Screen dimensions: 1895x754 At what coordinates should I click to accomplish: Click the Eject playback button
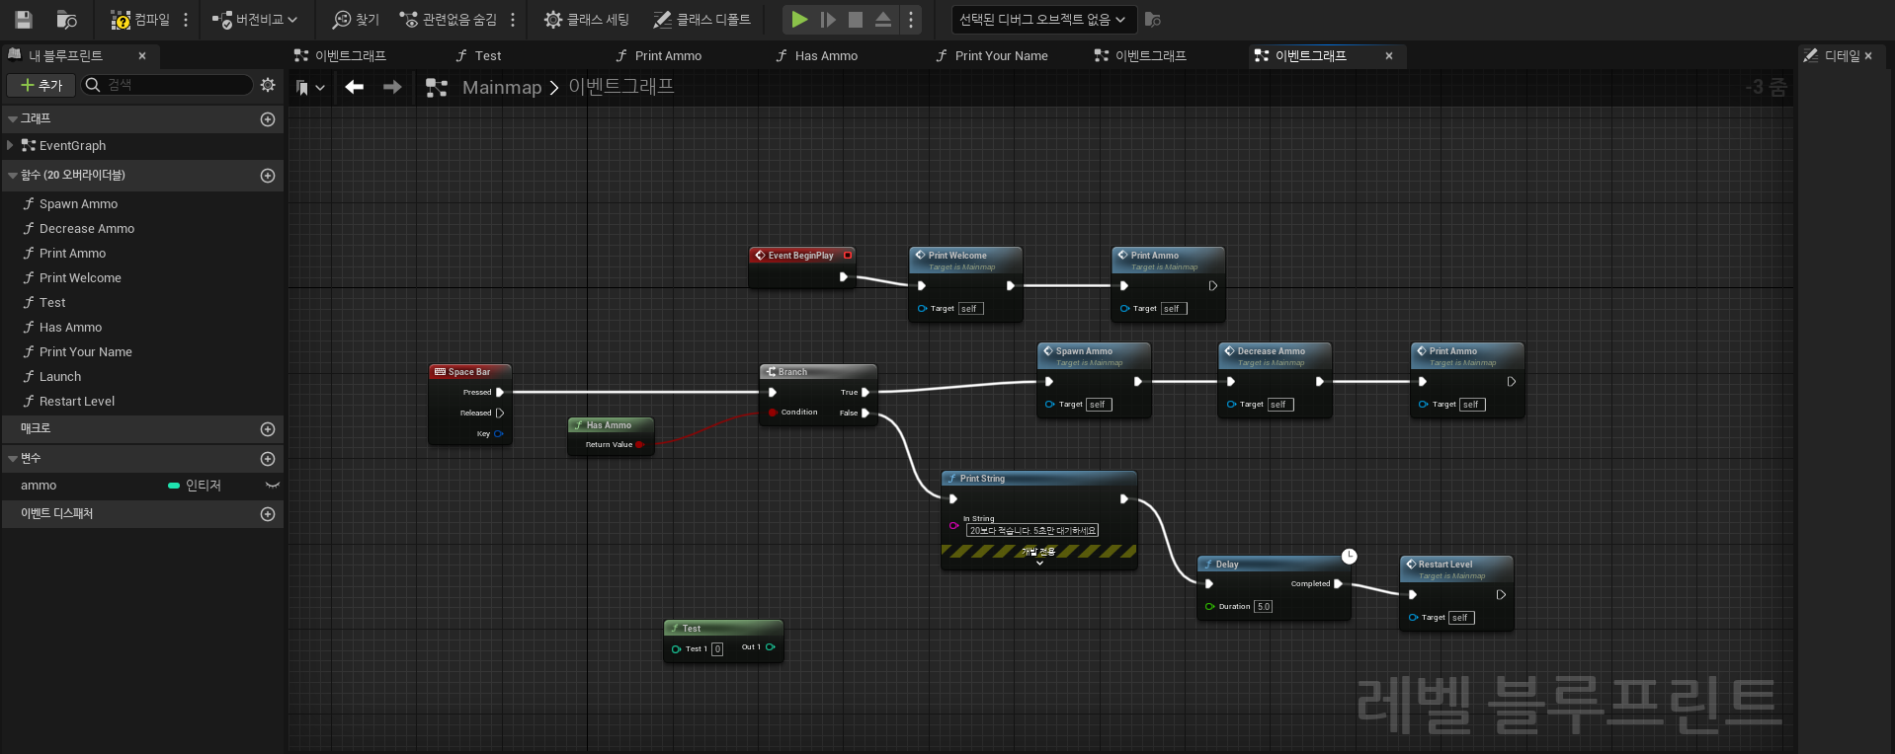pos(883,19)
